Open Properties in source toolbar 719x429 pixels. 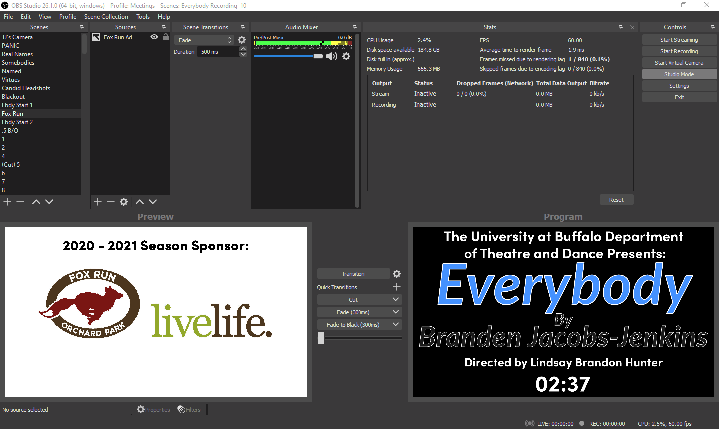tap(153, 410)
